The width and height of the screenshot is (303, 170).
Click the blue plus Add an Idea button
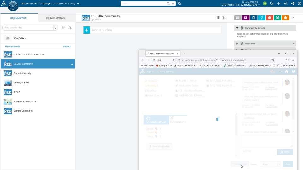pyautogui.click(x=86, y=30)
